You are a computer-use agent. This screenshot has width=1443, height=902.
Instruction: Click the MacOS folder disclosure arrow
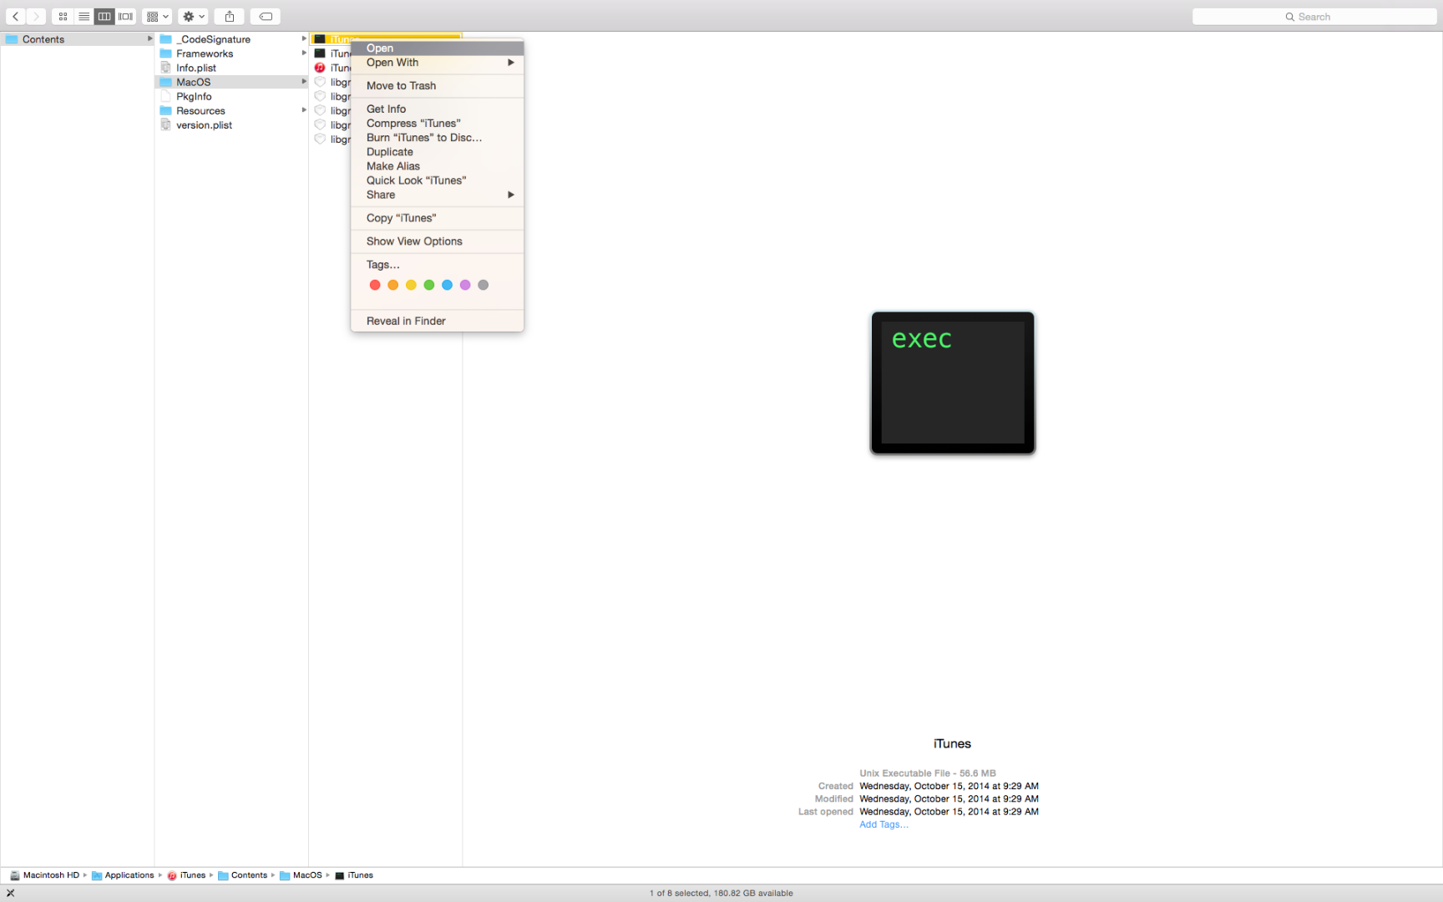tap(304, 81)
